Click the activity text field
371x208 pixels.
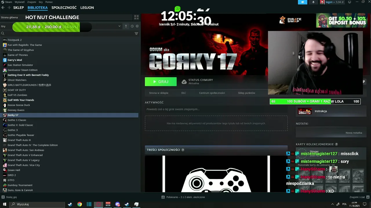216,109
